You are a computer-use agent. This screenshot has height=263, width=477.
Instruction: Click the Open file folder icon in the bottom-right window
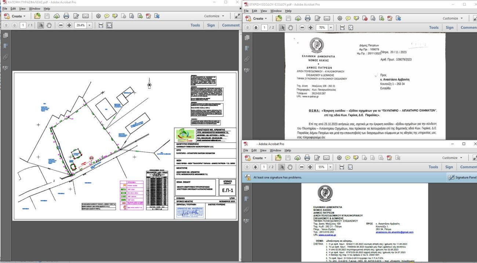pos(279,158)
